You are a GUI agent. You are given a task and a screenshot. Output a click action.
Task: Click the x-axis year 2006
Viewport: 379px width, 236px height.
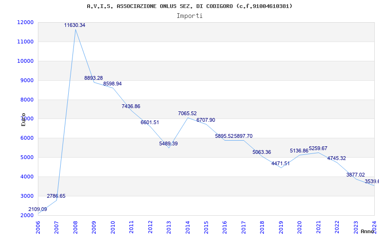coord(38,228)
